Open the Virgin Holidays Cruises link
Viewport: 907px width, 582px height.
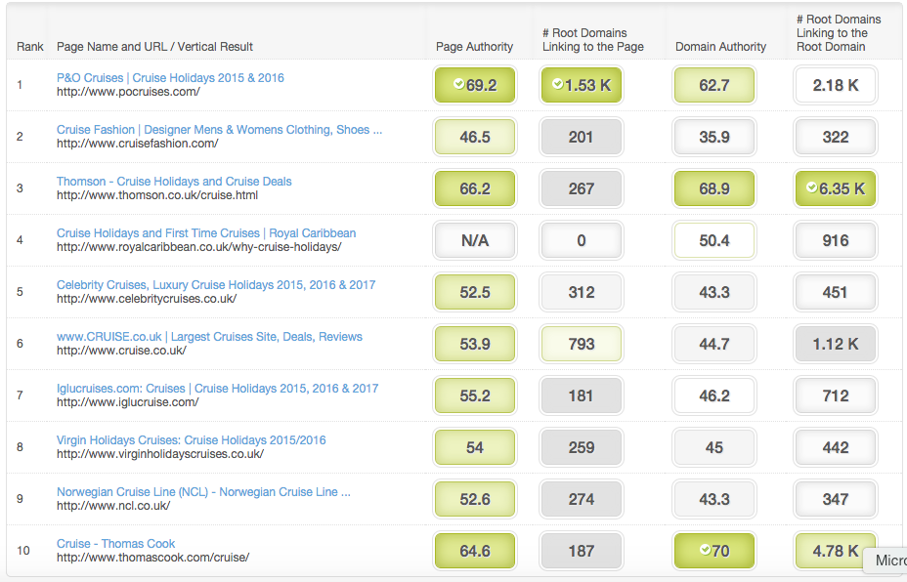click(191, 440)
